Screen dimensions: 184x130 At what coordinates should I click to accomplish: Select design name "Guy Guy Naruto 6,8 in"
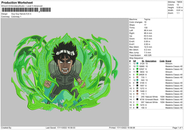[21, 14]
